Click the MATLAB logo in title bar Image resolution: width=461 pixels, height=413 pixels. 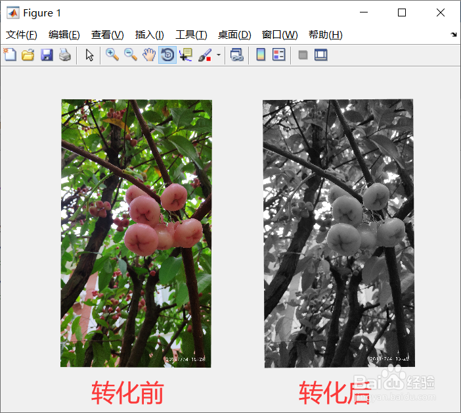point(13,13)
